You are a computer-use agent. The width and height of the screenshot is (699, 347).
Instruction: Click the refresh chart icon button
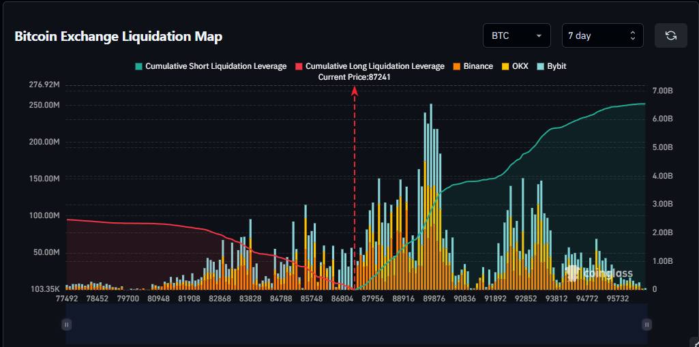670,35
